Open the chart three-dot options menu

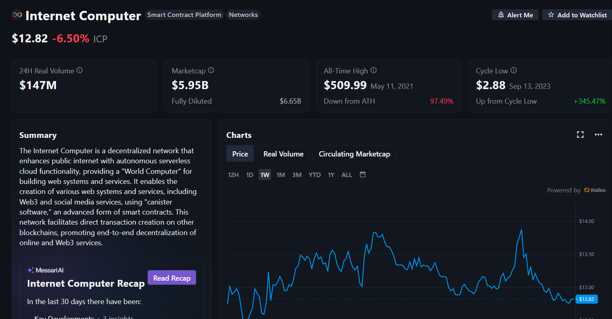coord(598,135)
